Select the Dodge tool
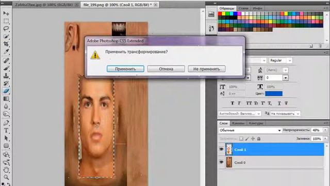Image resolution: width=330 pixels, height=186 pixels. tap(6, 114)
